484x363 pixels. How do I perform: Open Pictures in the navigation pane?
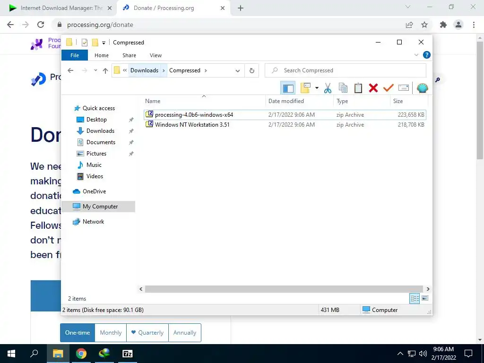pos(96,154)
